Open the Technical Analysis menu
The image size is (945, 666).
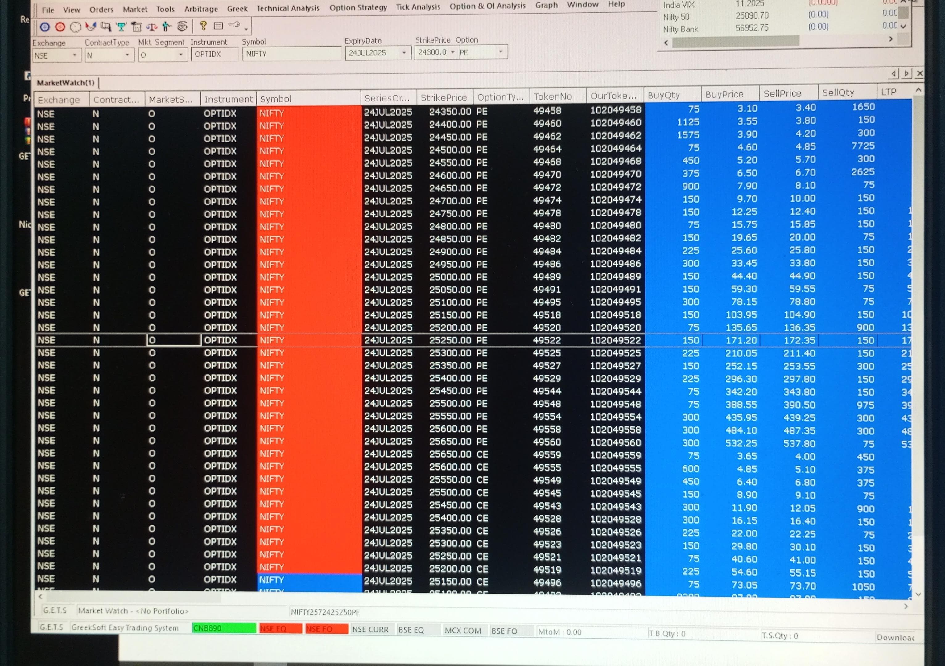[x=288, y=8]
